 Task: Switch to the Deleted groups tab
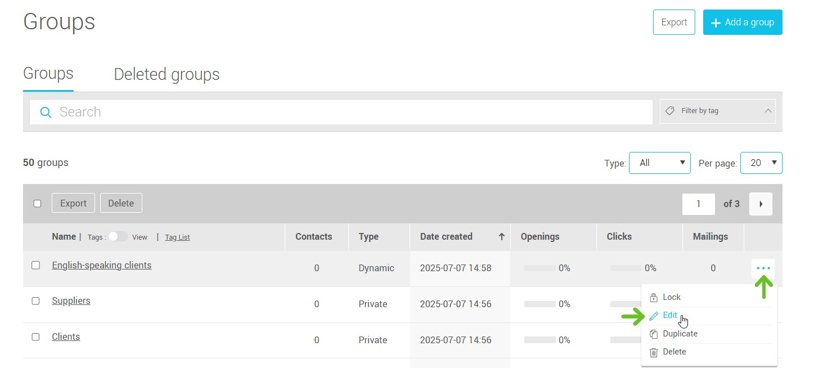(167, 74)
